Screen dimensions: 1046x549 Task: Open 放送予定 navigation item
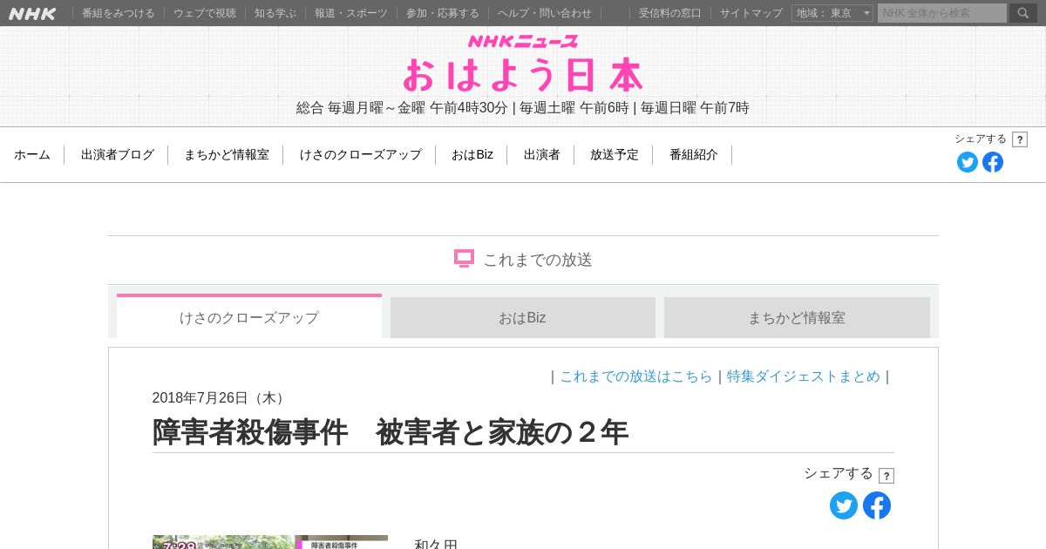[615, 154]
